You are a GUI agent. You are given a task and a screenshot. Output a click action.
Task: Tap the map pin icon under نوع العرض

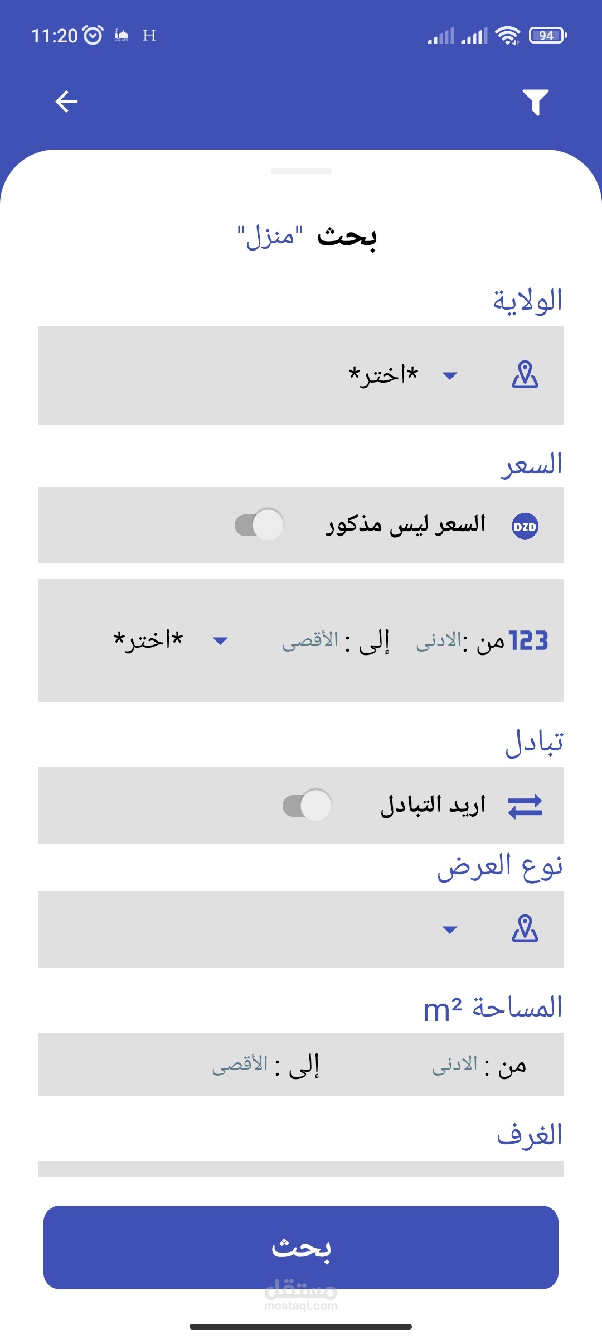pyautogui.click(x=525, y=929)
